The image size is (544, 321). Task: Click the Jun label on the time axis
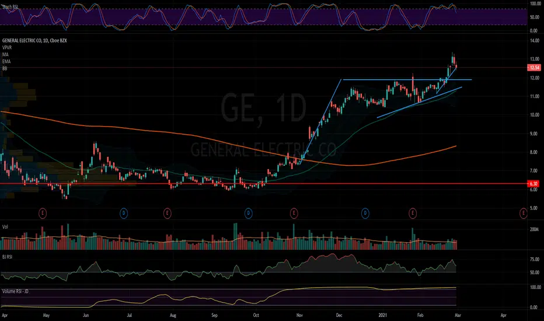click(x=86, y=315)
